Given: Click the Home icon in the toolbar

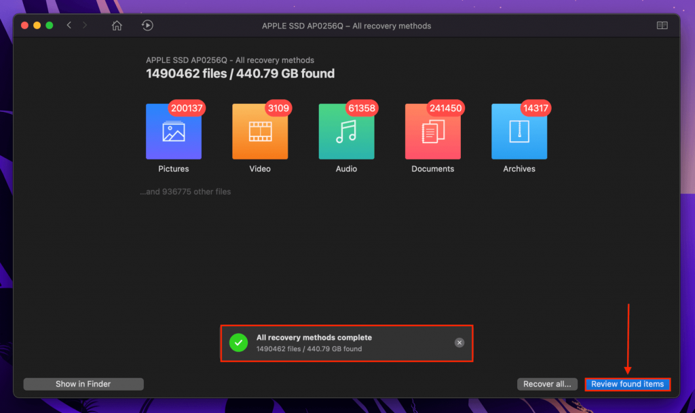Looking at the screenshot, I should point(116,25).
